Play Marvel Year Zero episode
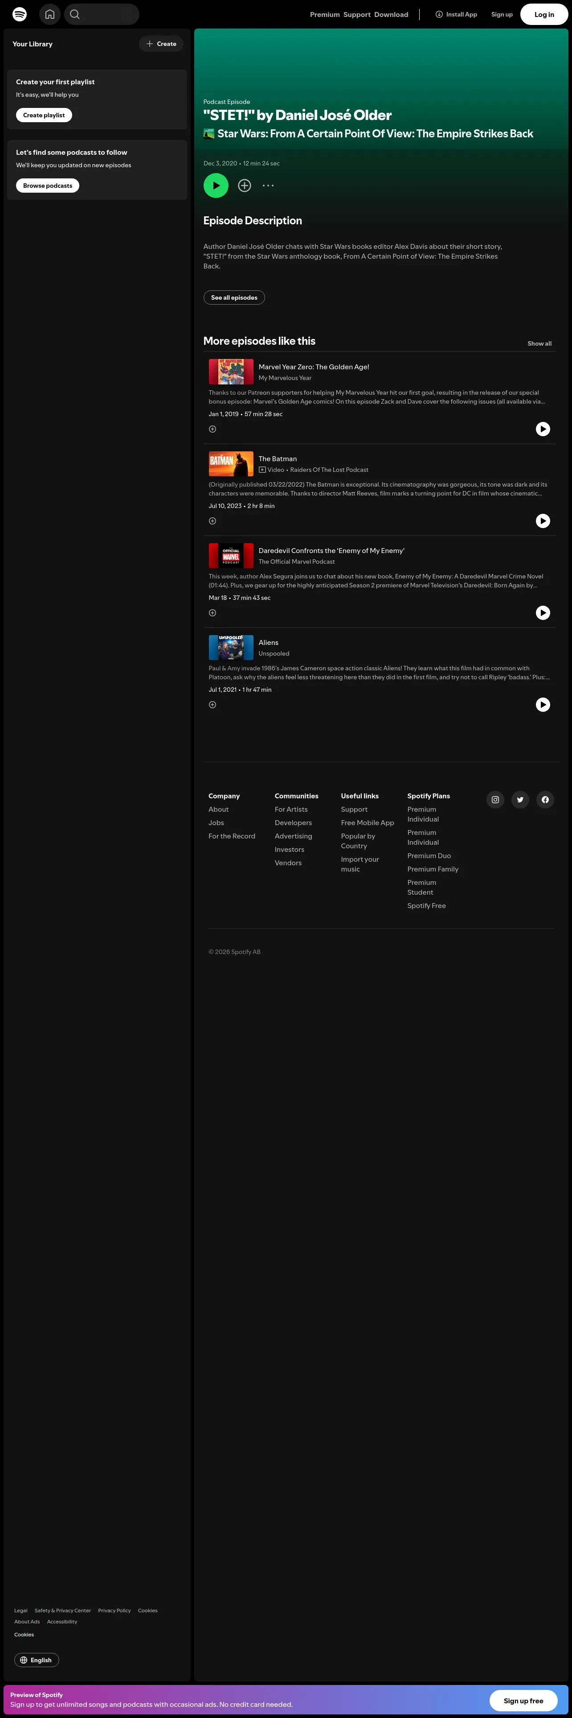The width and height of the screenshot is (572, 1718). click(543, 429)
